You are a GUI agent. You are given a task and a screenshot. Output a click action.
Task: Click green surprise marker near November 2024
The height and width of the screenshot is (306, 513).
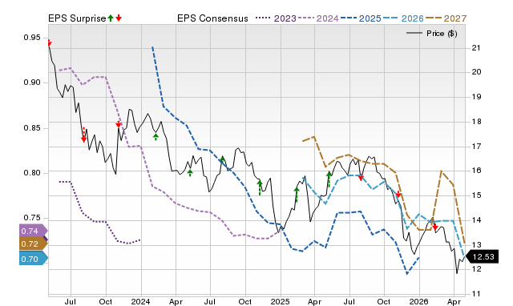tap(260, 187)
